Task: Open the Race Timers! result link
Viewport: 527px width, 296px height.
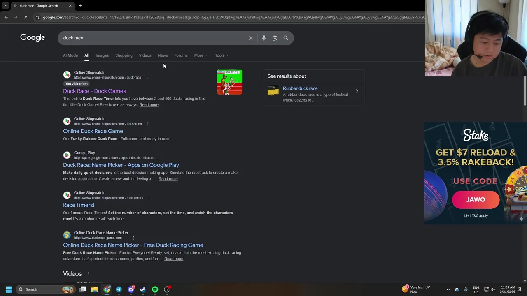Action: [x=79, y=205]
